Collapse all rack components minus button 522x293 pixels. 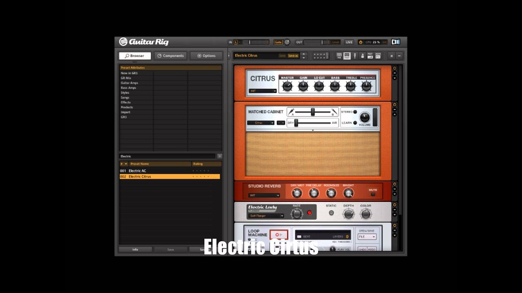pos(399,56)
